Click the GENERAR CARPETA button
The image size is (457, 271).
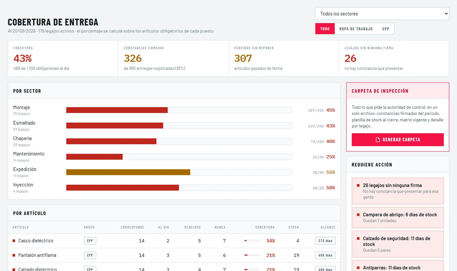[398, 140]
